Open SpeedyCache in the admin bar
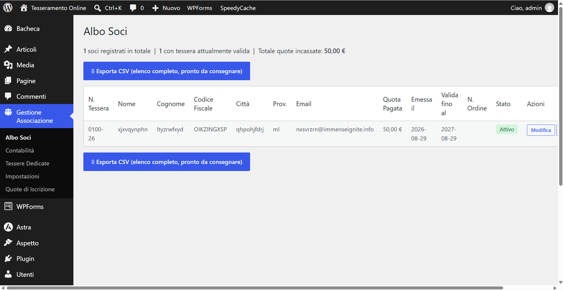The height and width of the screenshot is (290, 563). pyautogui.click(x=238, y=8)
